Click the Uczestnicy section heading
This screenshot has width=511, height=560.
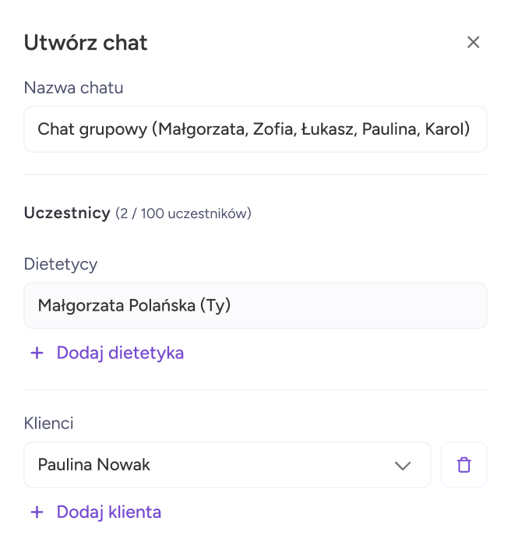click(67, 213)
